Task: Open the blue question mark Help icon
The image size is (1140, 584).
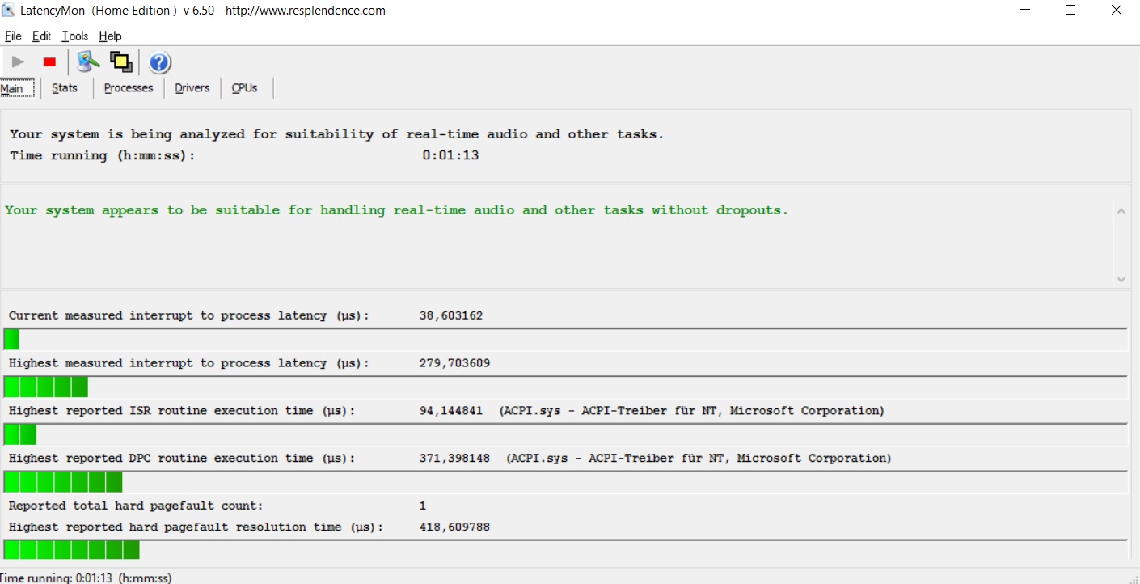Action: (x=159, y=62)
